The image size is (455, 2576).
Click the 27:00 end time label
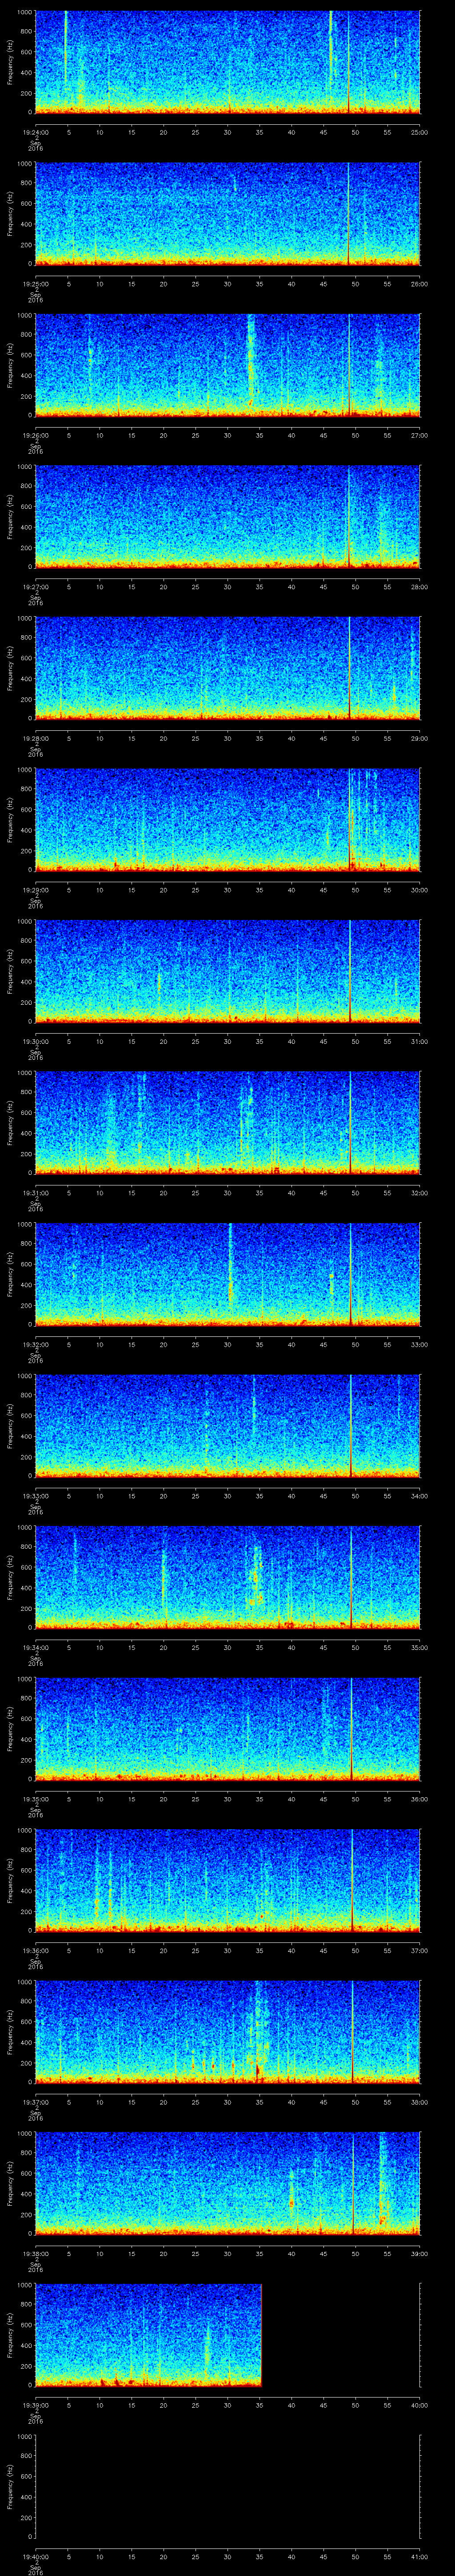coord(419,435)
